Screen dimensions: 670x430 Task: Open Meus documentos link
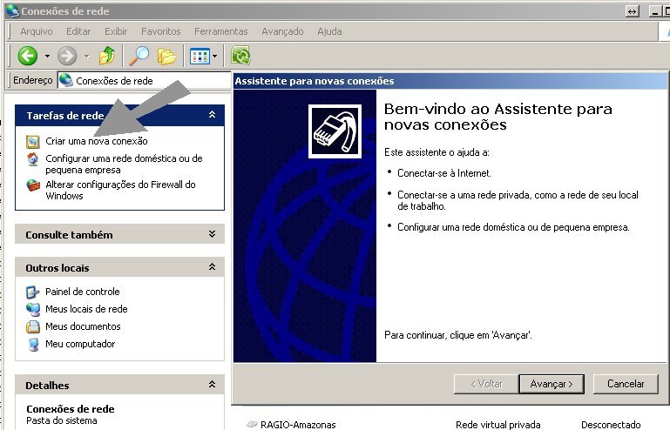[83, 326]
